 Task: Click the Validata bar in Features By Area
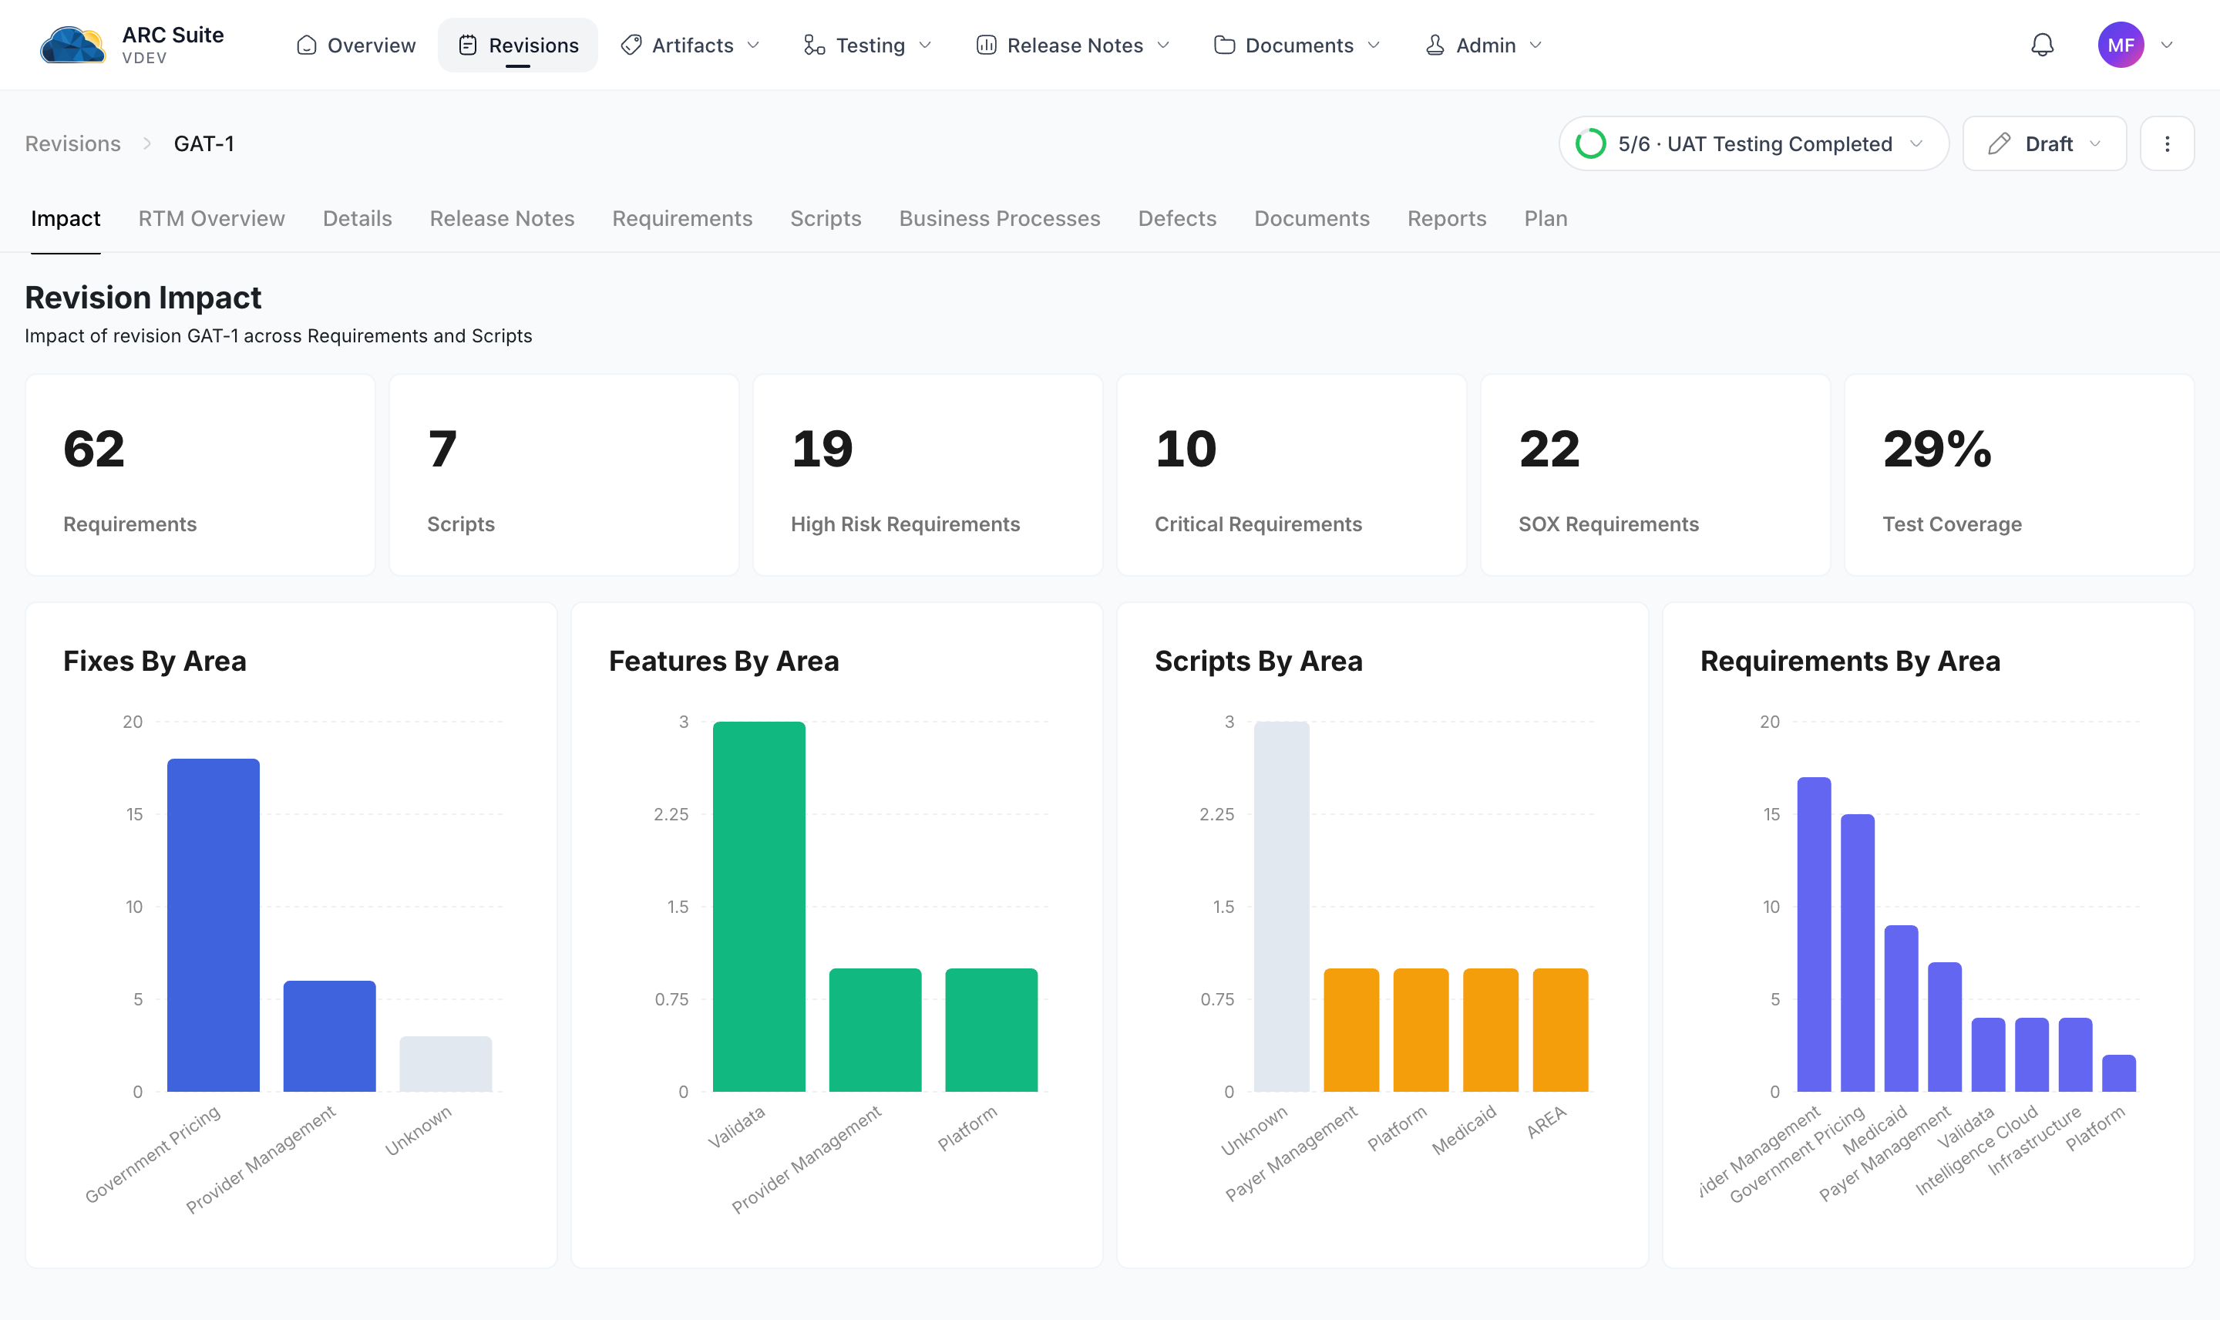tap(759, 907)
